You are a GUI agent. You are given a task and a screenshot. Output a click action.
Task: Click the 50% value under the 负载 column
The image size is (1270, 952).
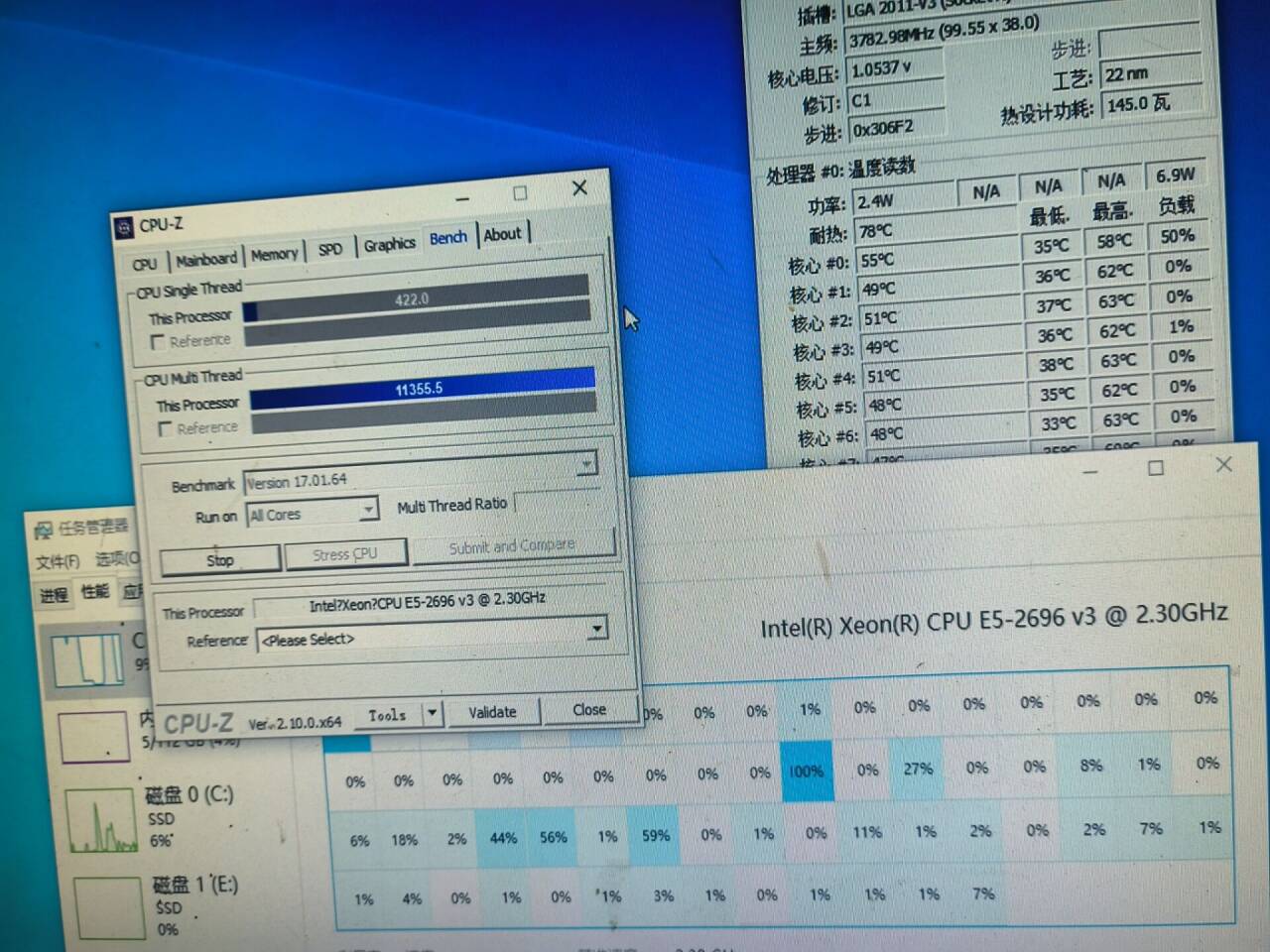click(x=1178, y=236)
